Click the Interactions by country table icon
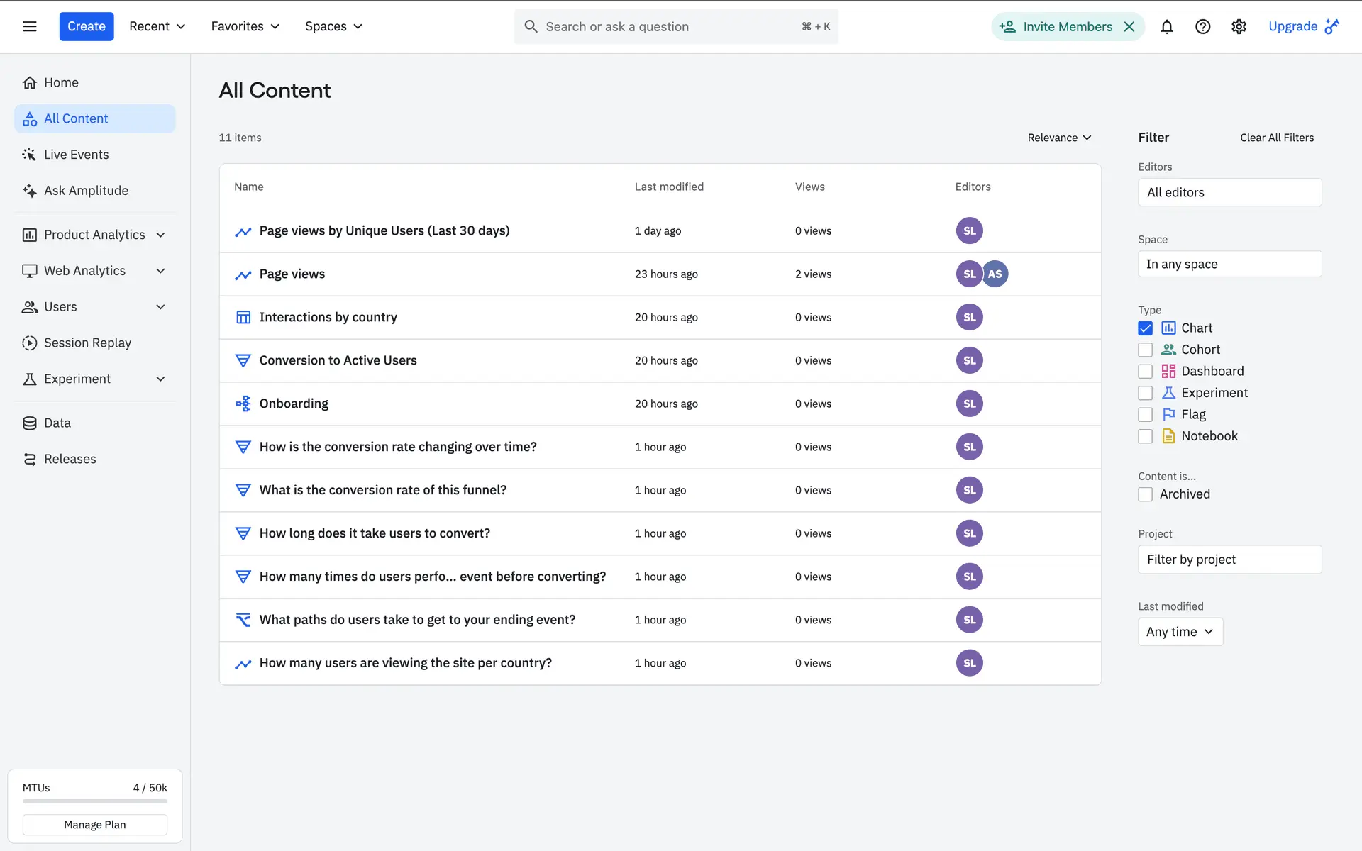Screen dimensions: 1362x851 tap(243, 317)
